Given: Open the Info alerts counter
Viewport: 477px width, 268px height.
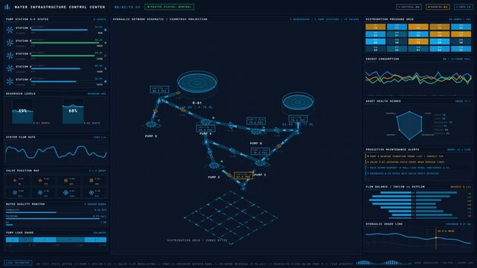Looking at the screenshot, I should click(x=464, y=7).
